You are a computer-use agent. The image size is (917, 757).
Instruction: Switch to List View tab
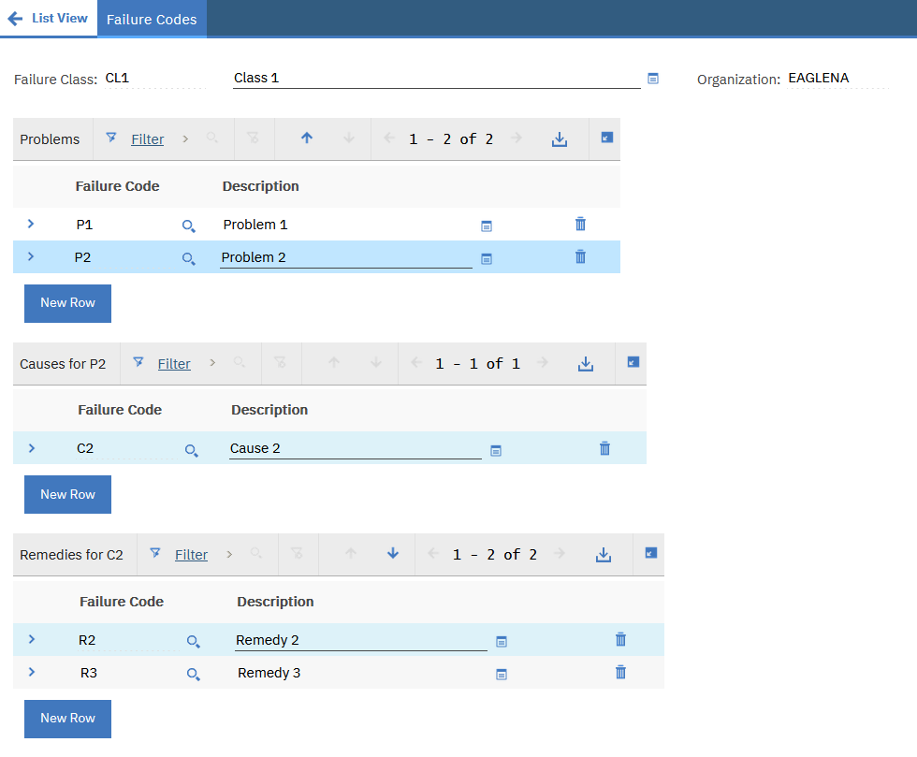[49, 18]
